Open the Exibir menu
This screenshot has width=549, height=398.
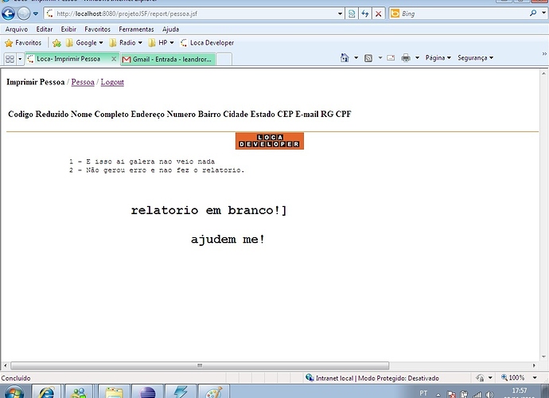pyautogui.click(x=68, y=29)
